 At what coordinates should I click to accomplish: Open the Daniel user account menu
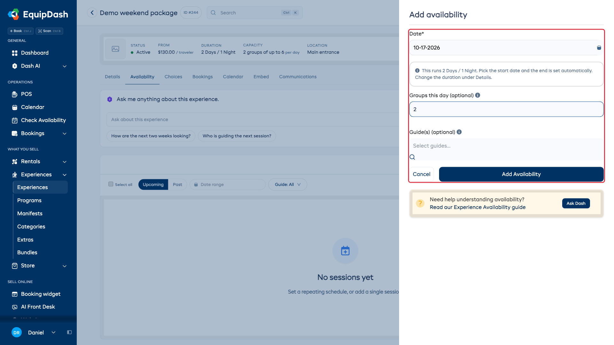click(x=34, y=332)
